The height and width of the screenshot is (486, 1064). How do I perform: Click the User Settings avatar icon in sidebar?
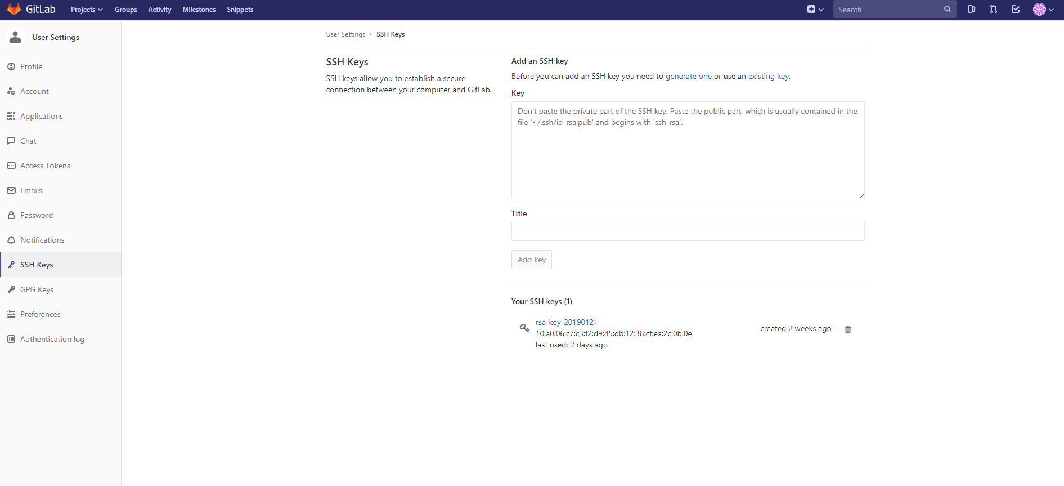15,37
